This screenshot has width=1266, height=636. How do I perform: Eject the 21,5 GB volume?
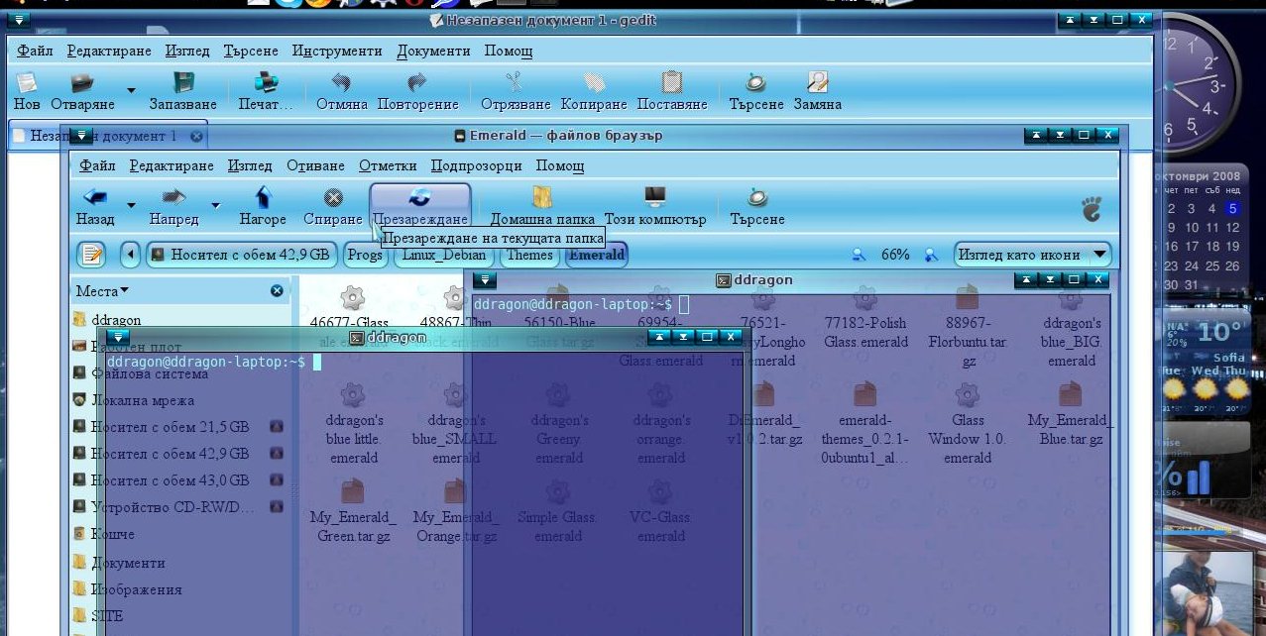click(x=277, y=427)
